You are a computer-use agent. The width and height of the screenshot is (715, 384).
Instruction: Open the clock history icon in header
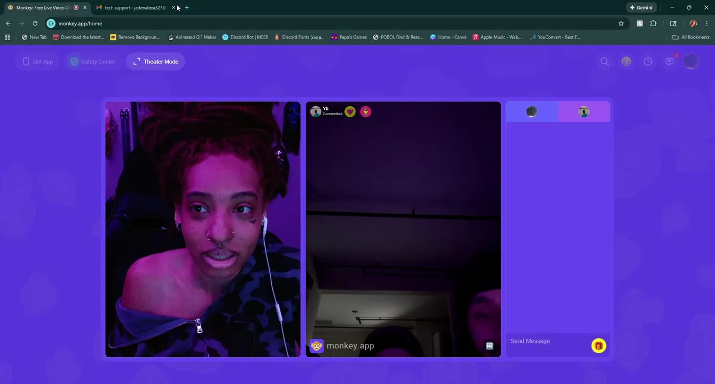(648, 61)
